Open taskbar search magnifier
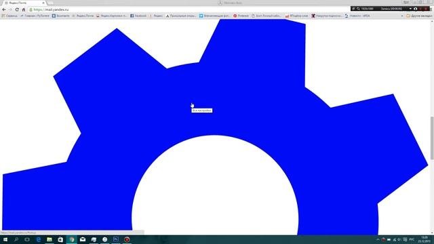 [x=16, y=239]
